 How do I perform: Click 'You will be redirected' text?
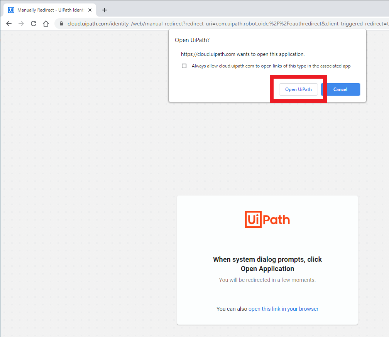pyautogui.click(x=267, y=280)
